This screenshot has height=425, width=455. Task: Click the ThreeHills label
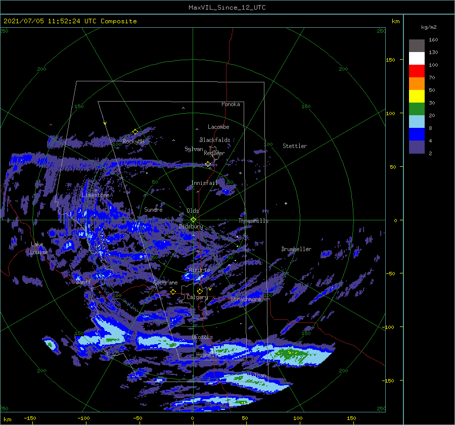254,221
